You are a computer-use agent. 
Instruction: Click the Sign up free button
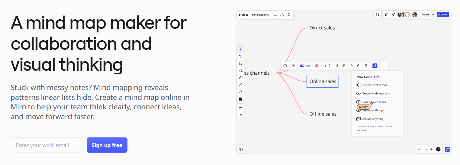click(x=107, y=145)
